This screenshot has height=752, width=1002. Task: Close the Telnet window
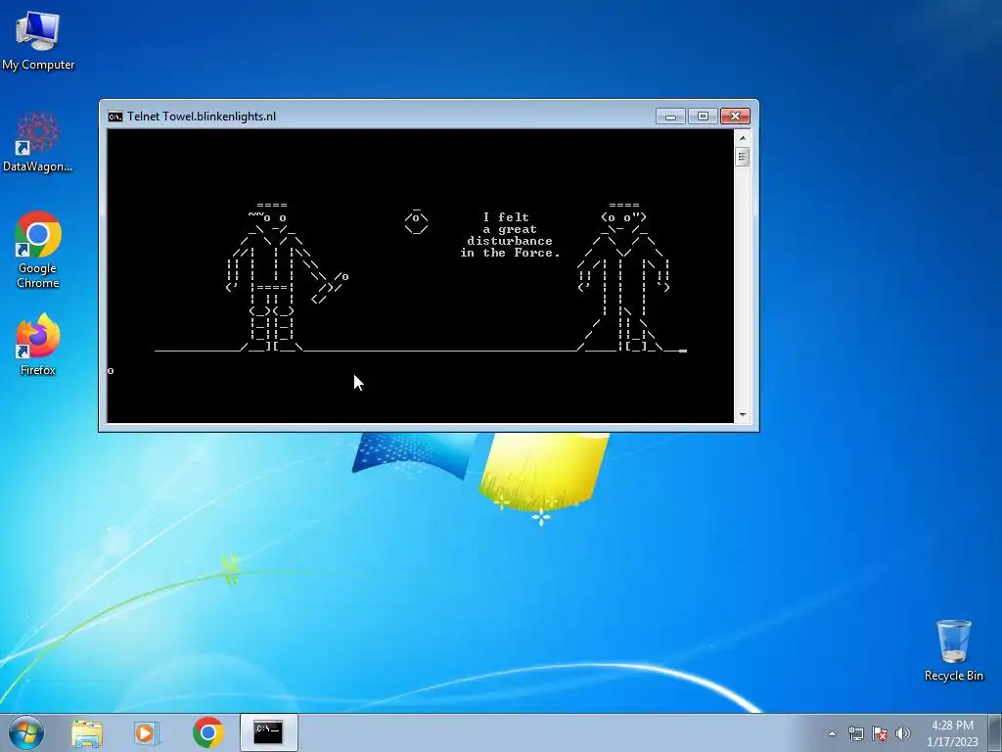(735, 117)
